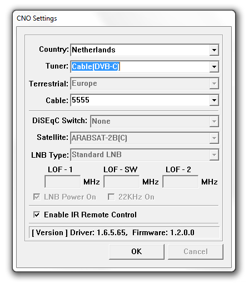Open the Country dropdown arrow

(214, 50)
